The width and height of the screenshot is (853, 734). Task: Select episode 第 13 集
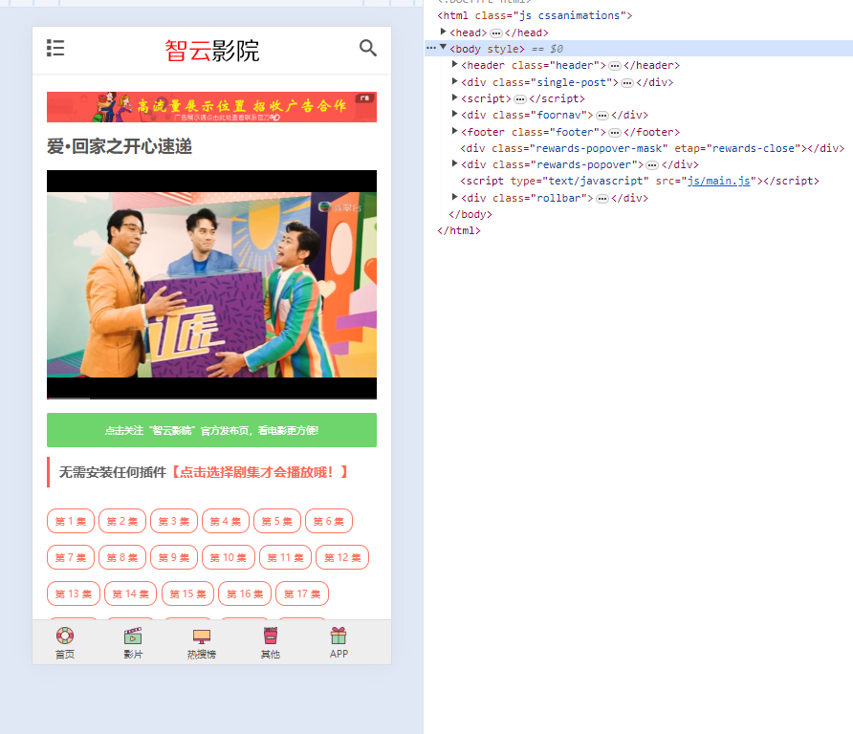pos(74,594)
